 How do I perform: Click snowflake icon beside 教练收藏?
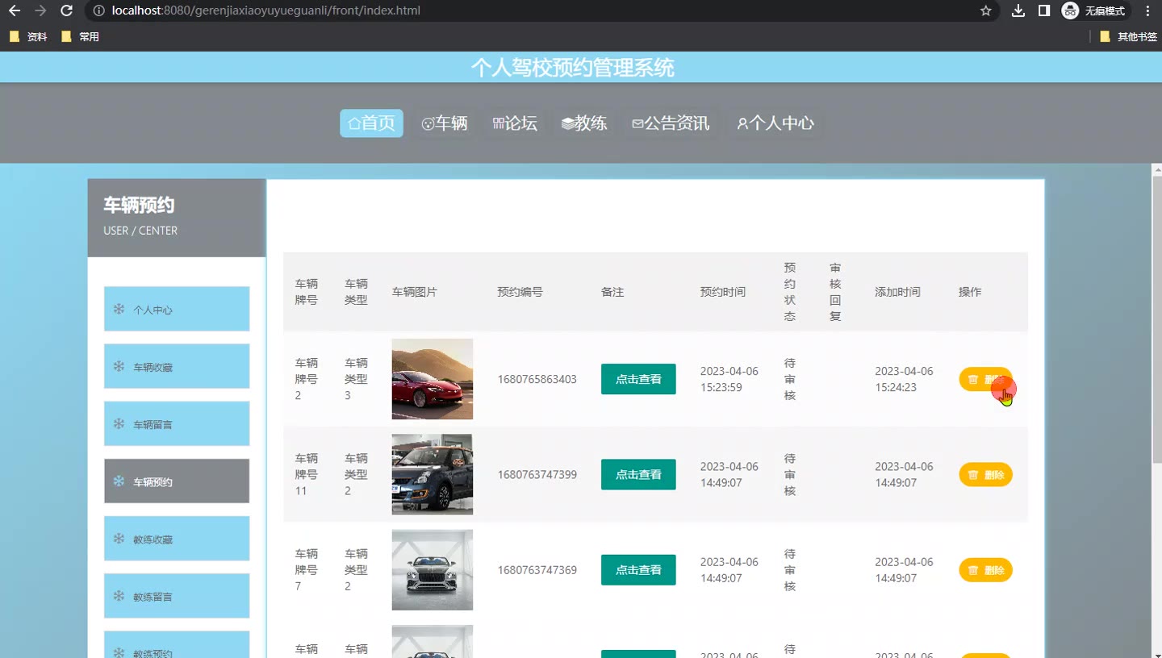point(119,539)
